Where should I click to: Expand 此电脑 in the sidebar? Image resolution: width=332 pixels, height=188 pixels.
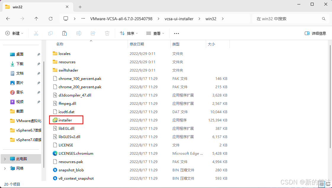pos(5,159)
